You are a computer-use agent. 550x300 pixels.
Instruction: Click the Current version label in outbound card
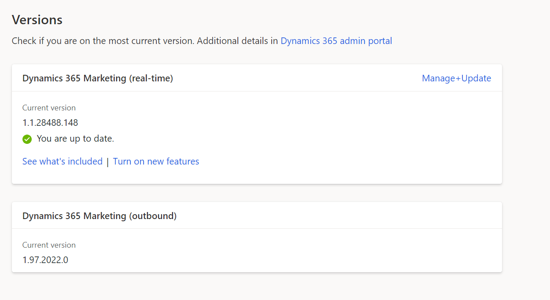click(x=49, y=245)
